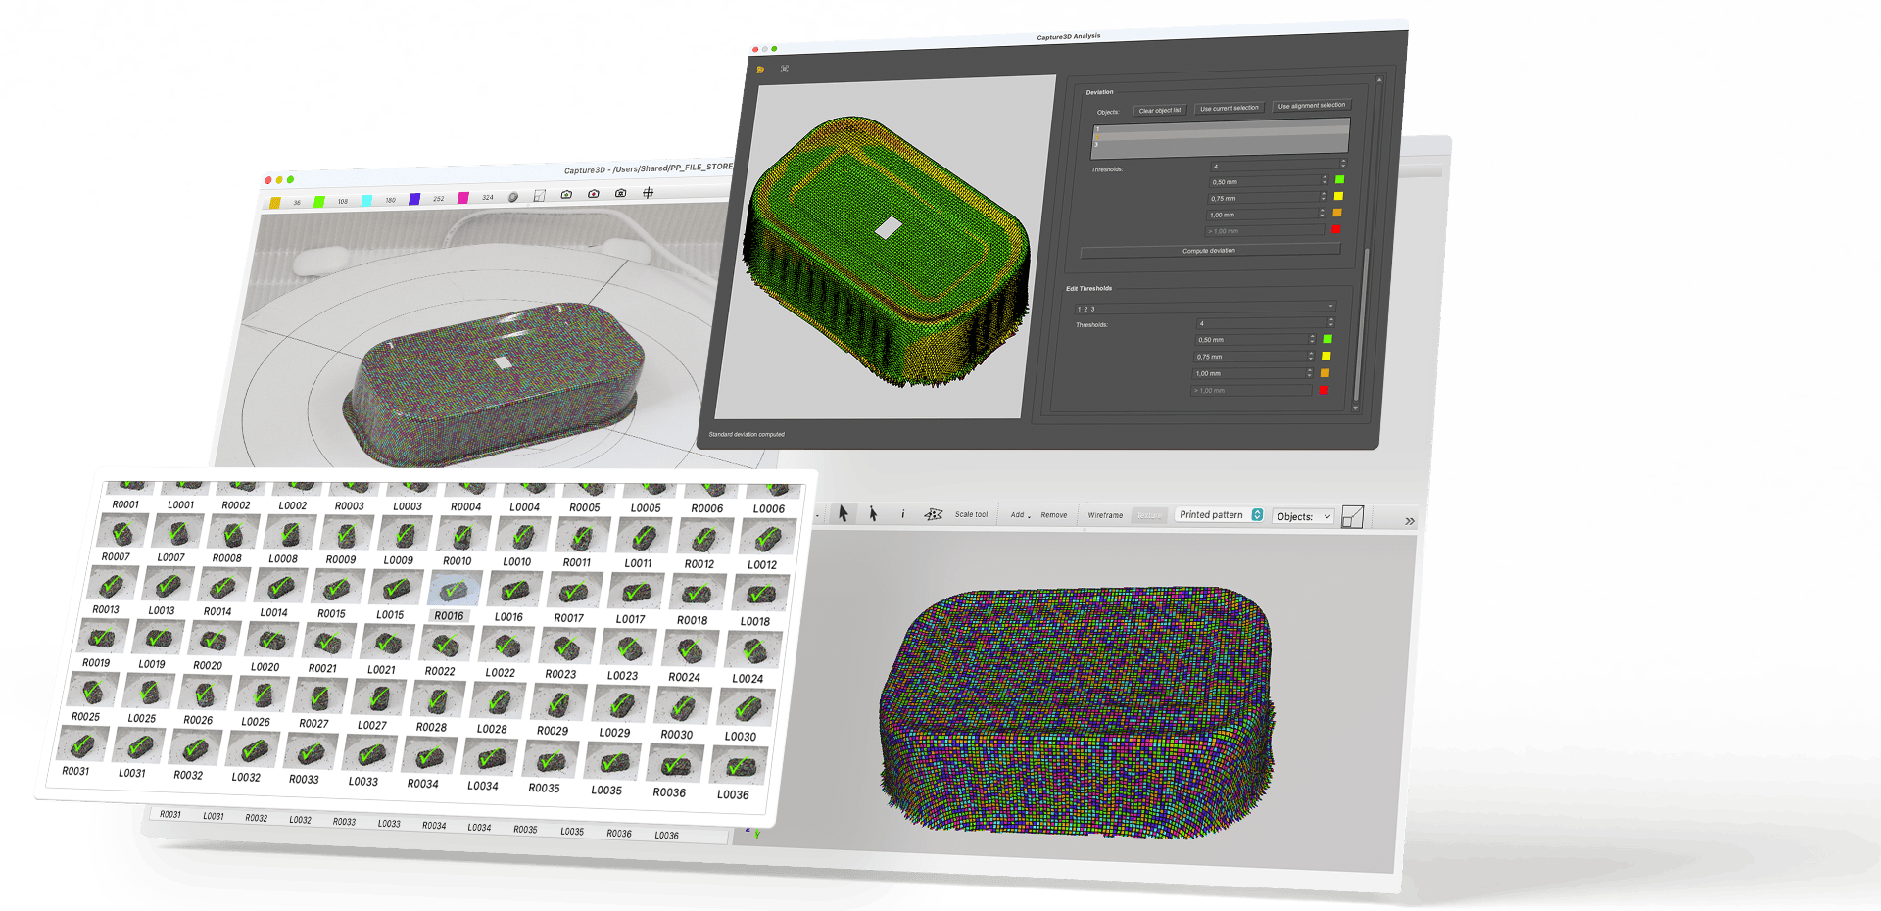1881x911 pixels.
Task: Click the Use current selection button
Action: (1229, 108)
